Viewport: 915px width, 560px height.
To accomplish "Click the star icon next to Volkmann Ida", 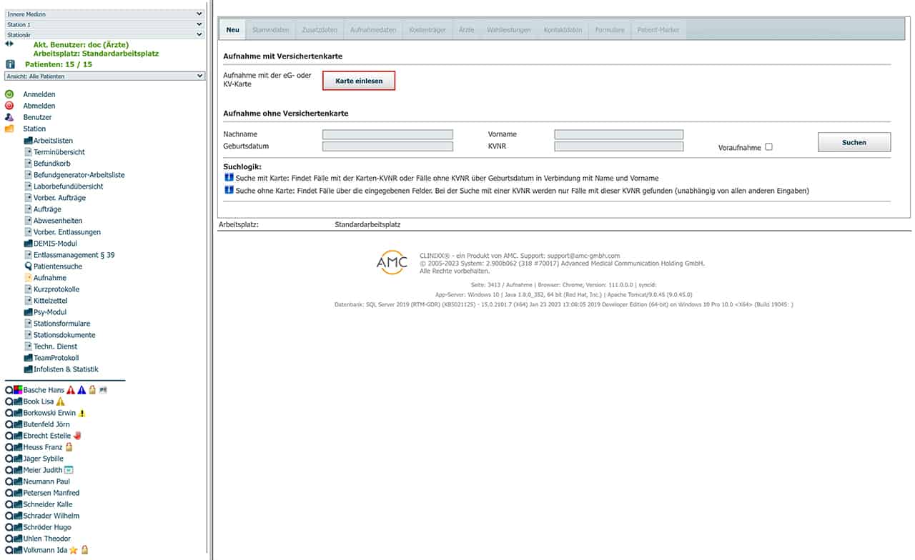I will [x=73, y=550].
